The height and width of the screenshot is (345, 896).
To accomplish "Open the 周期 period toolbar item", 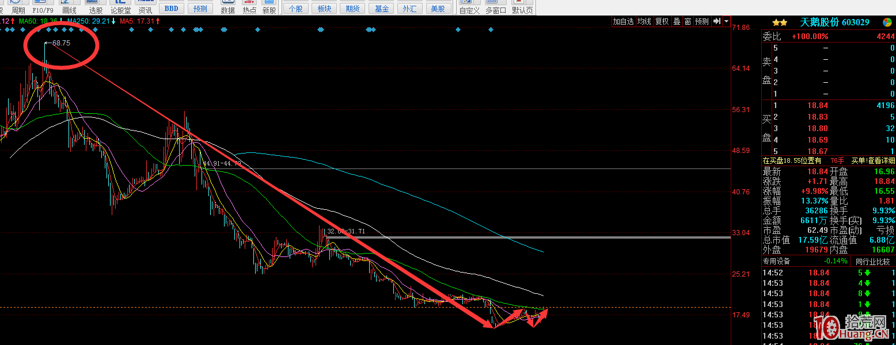I will (19, 7).
